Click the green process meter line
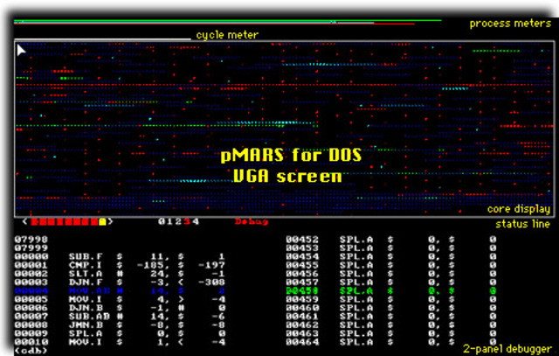Image resolution: width=559 pixels, height=356 pixels. [x=227, y=20]
